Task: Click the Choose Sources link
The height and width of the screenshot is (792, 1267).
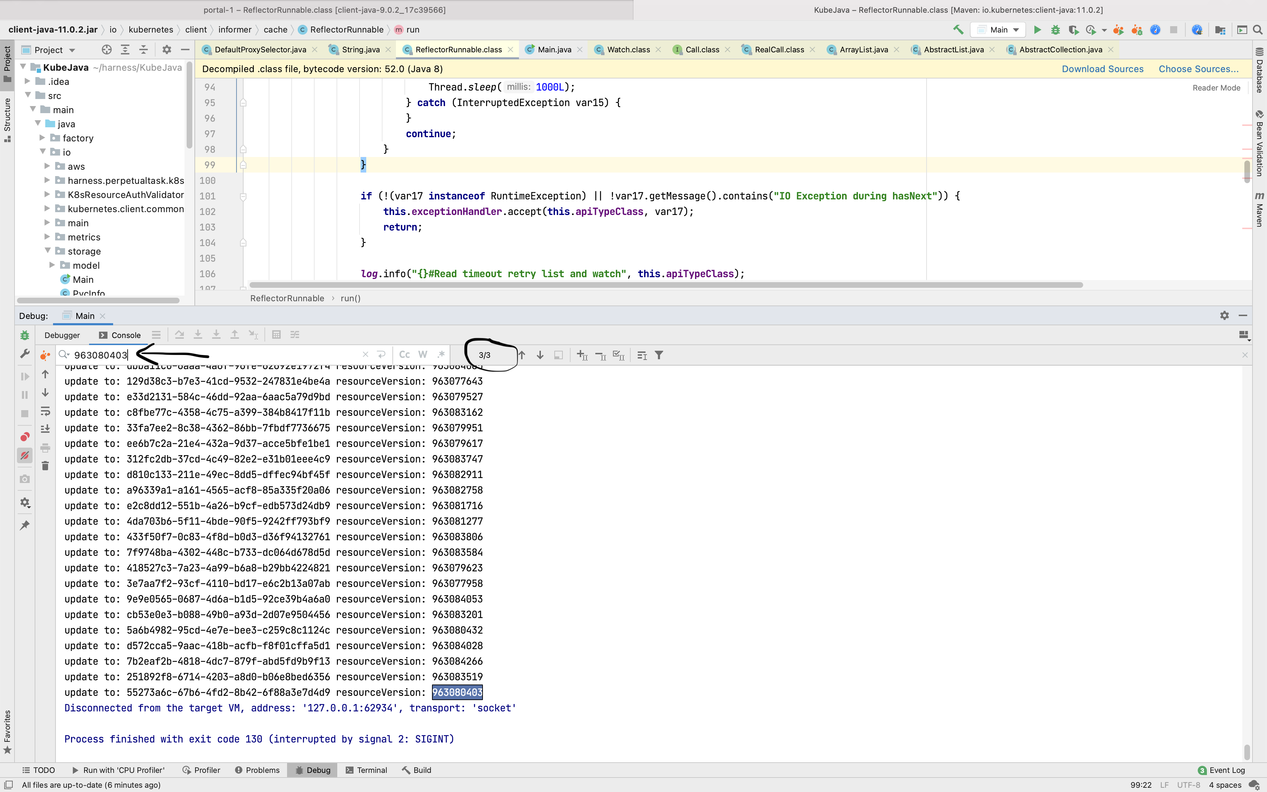Action: [1198, 69]
